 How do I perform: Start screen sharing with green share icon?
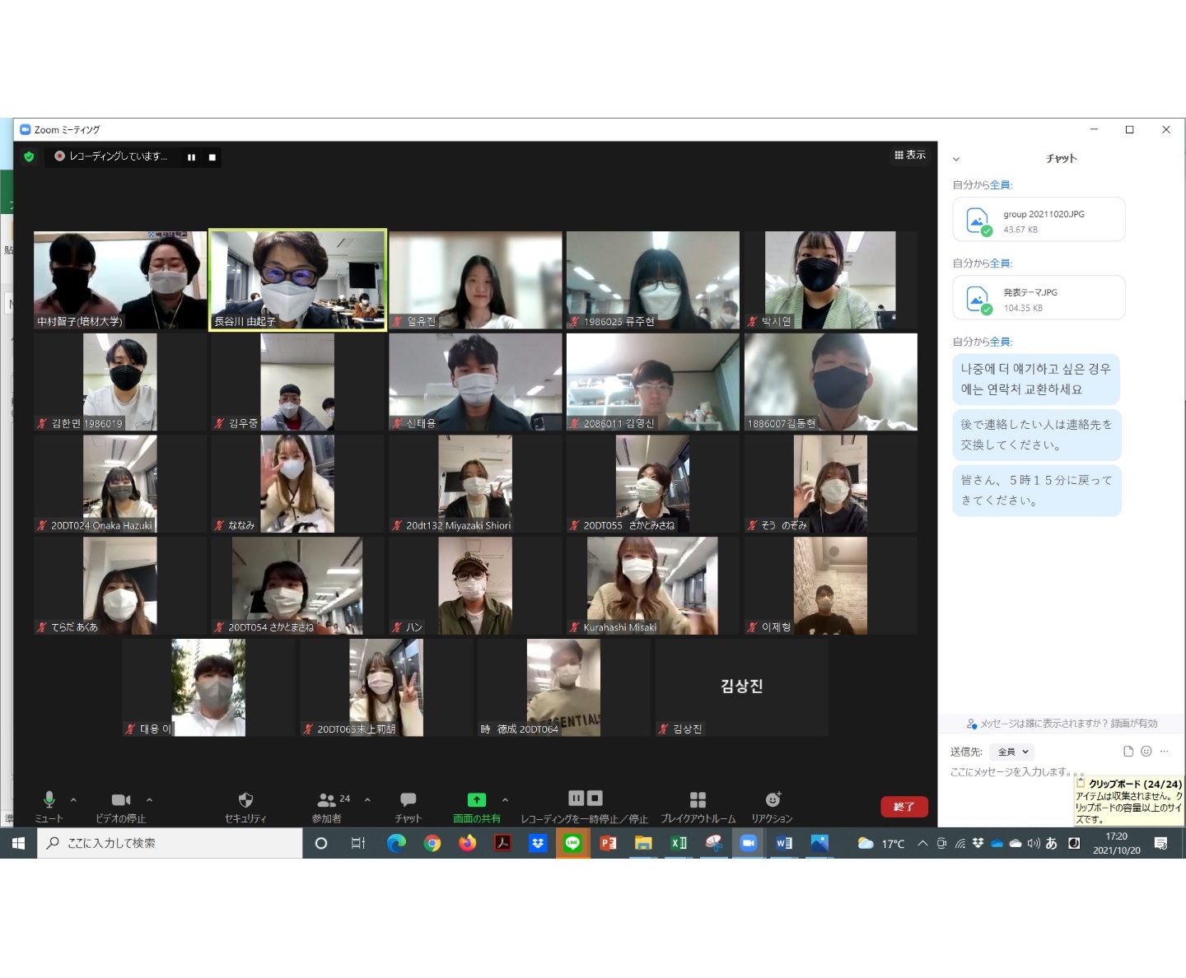click(476, 800)
